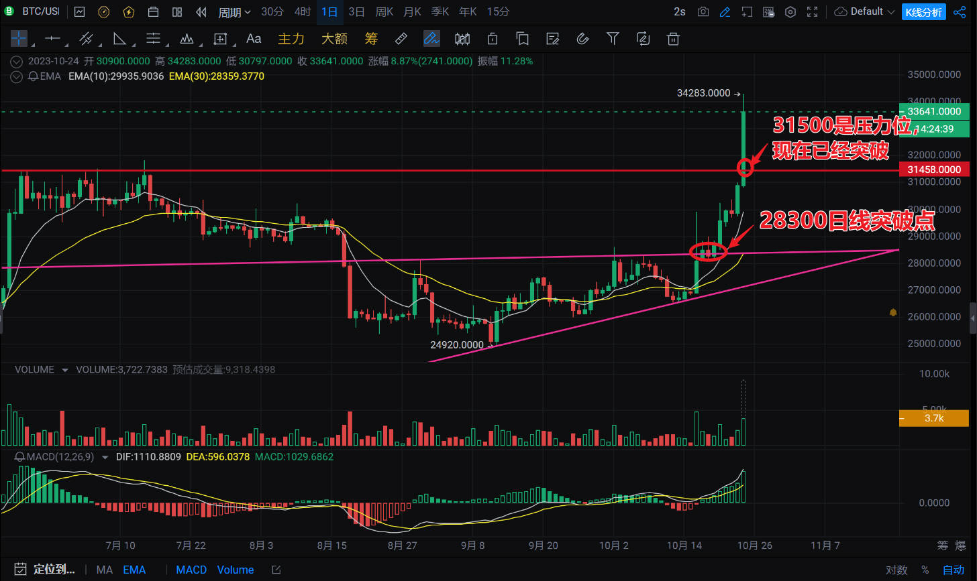Click the add window icon
The image size is (977, 581).
[x=747, y=12]
